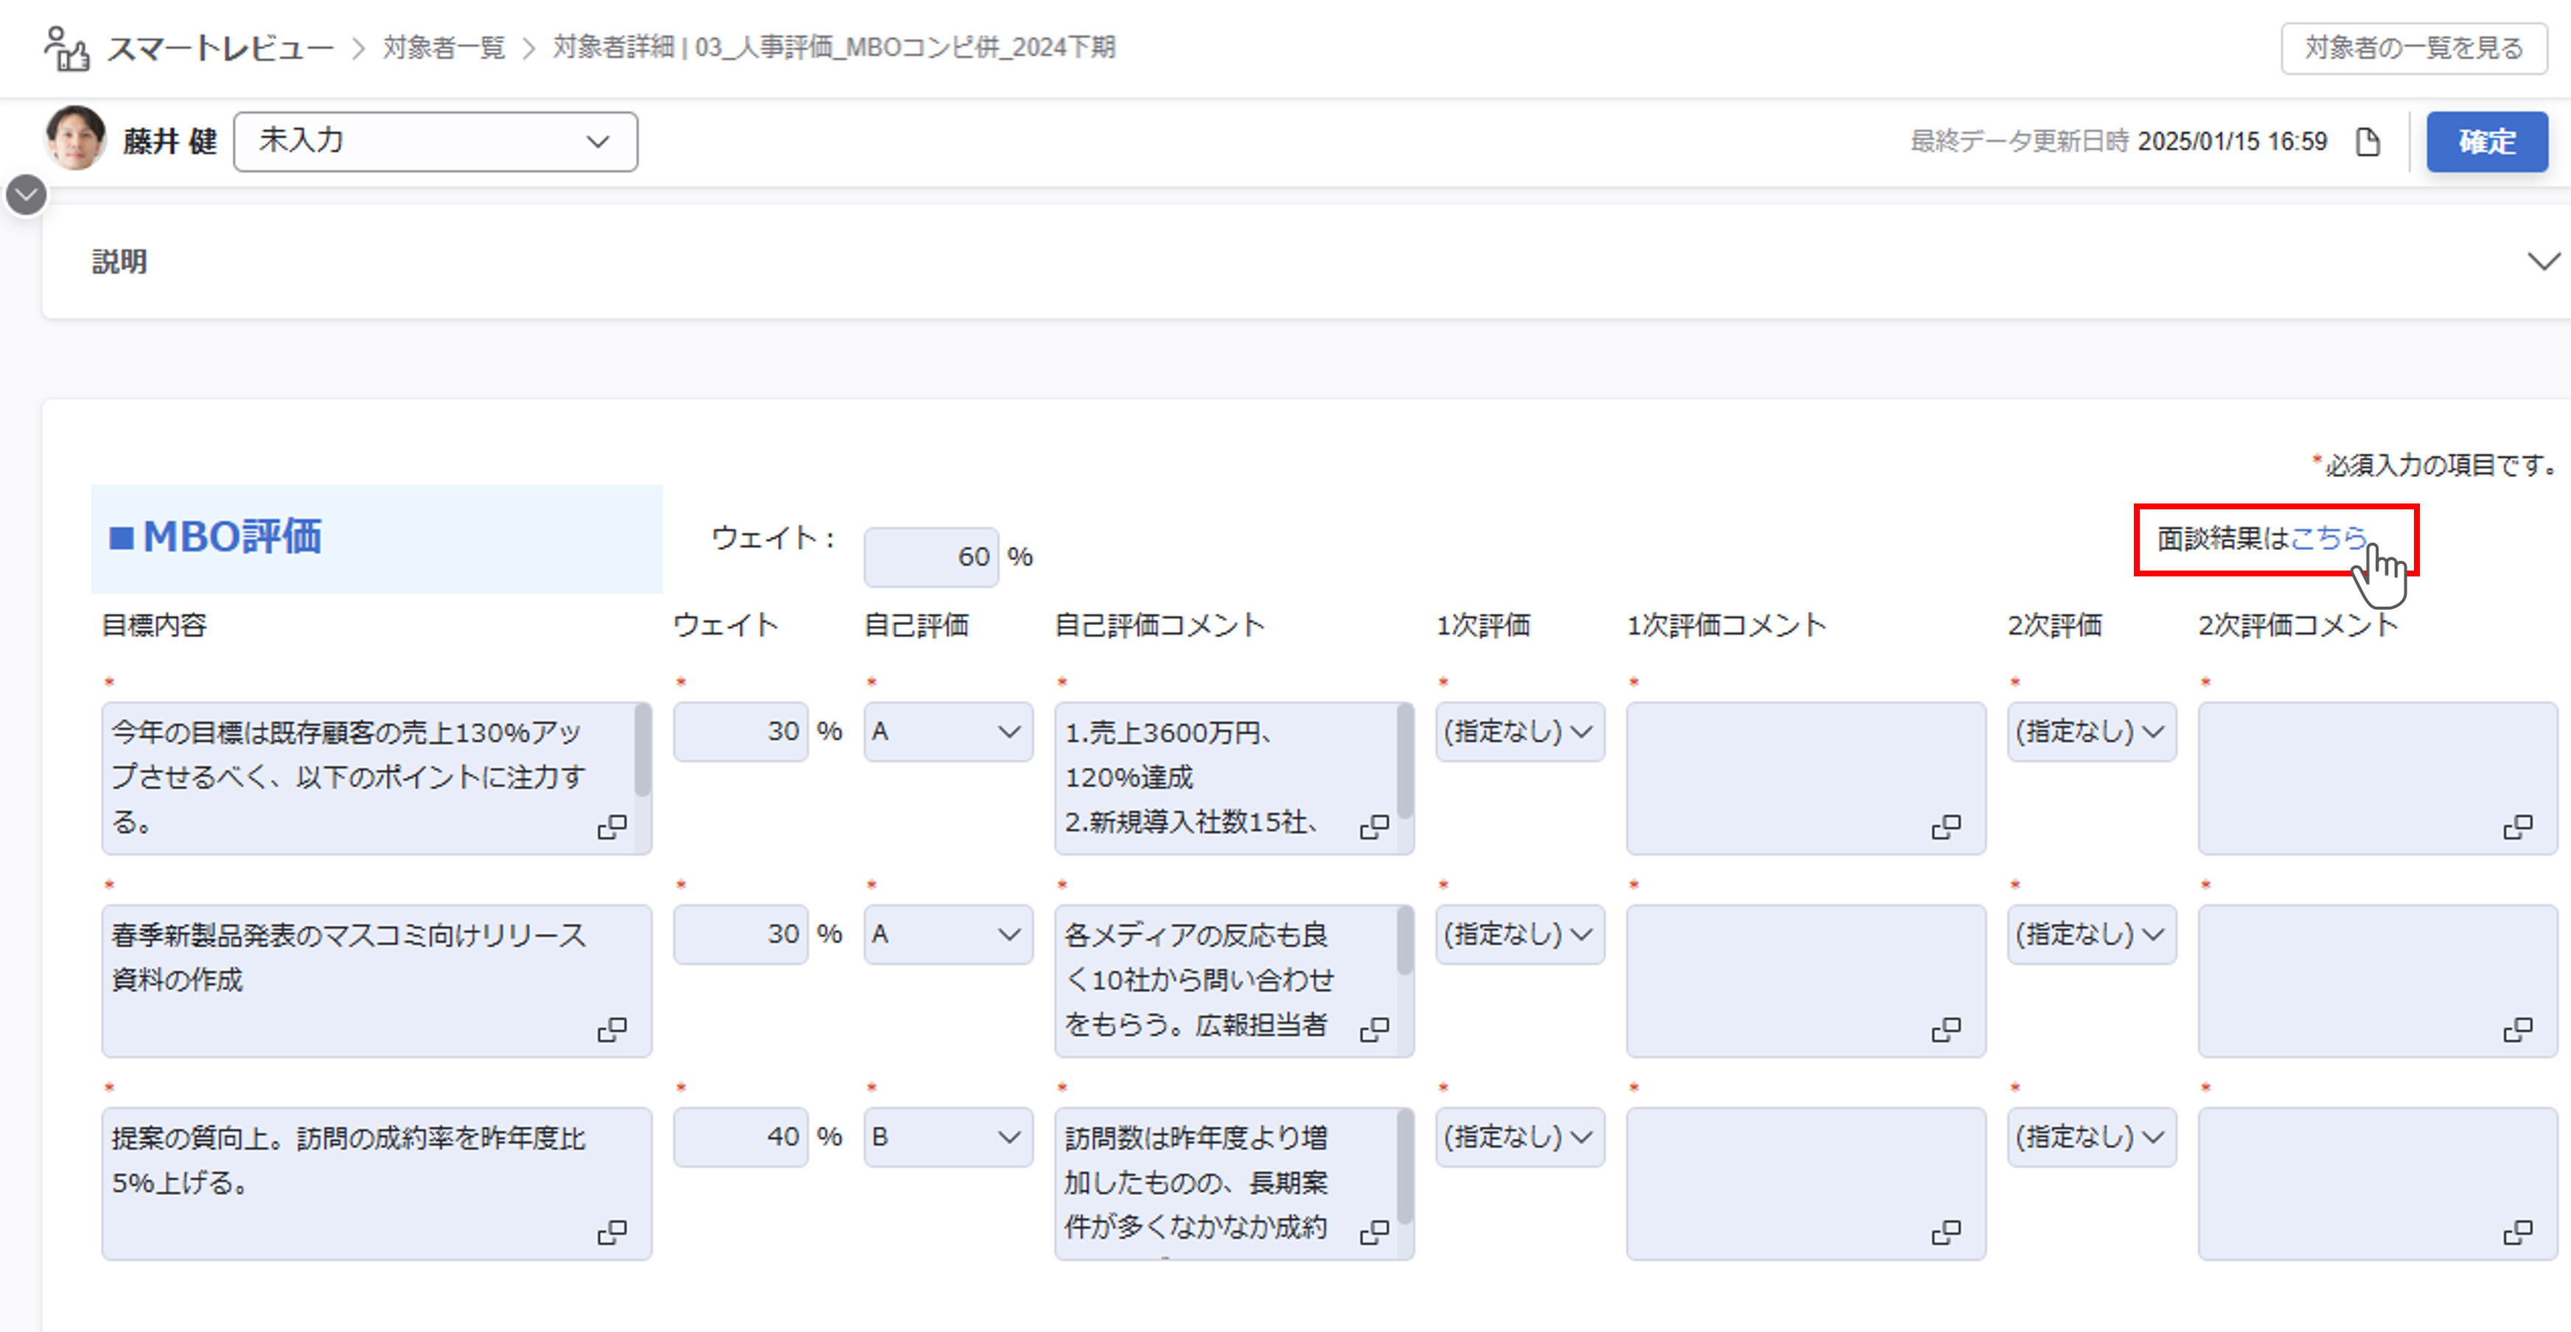Click the 確定 confirm button
The image size is (2571, 1332).
pyautogui.click(x=2487, y=142)
